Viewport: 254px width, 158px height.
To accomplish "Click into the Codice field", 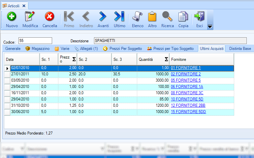I will coord(35,41).
